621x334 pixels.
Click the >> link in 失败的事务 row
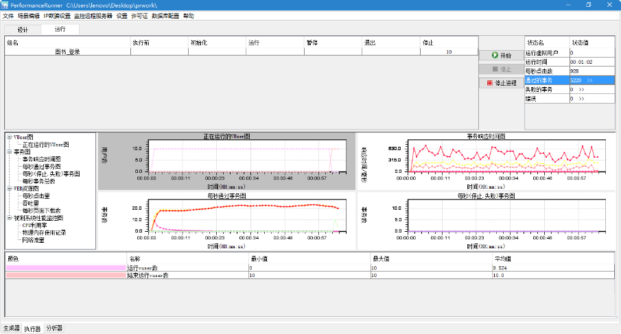581,89
